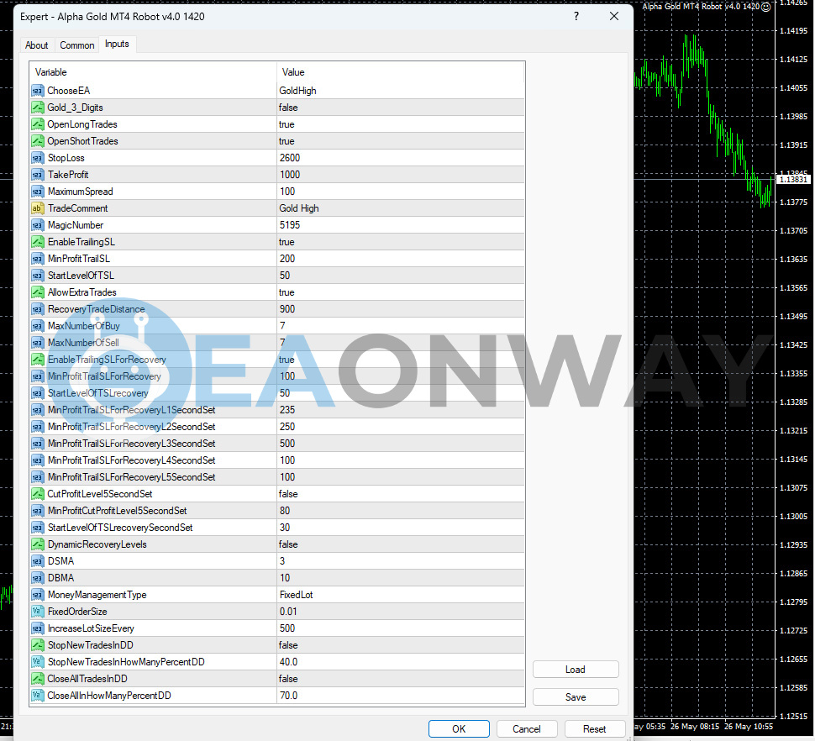Save inputs with the Save button
The height and width of the screenshot is (741, 815).
(576, 696)
